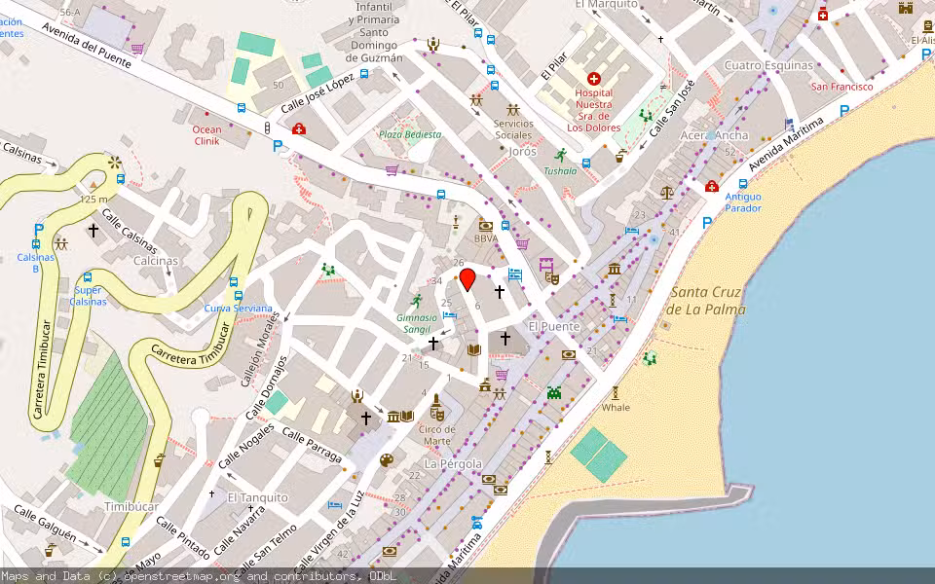Click the supermarket trolley icon near the waterfront streets

click(501, 375)
